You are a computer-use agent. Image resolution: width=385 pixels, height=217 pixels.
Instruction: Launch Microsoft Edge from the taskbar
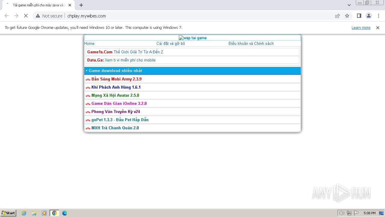65,213
